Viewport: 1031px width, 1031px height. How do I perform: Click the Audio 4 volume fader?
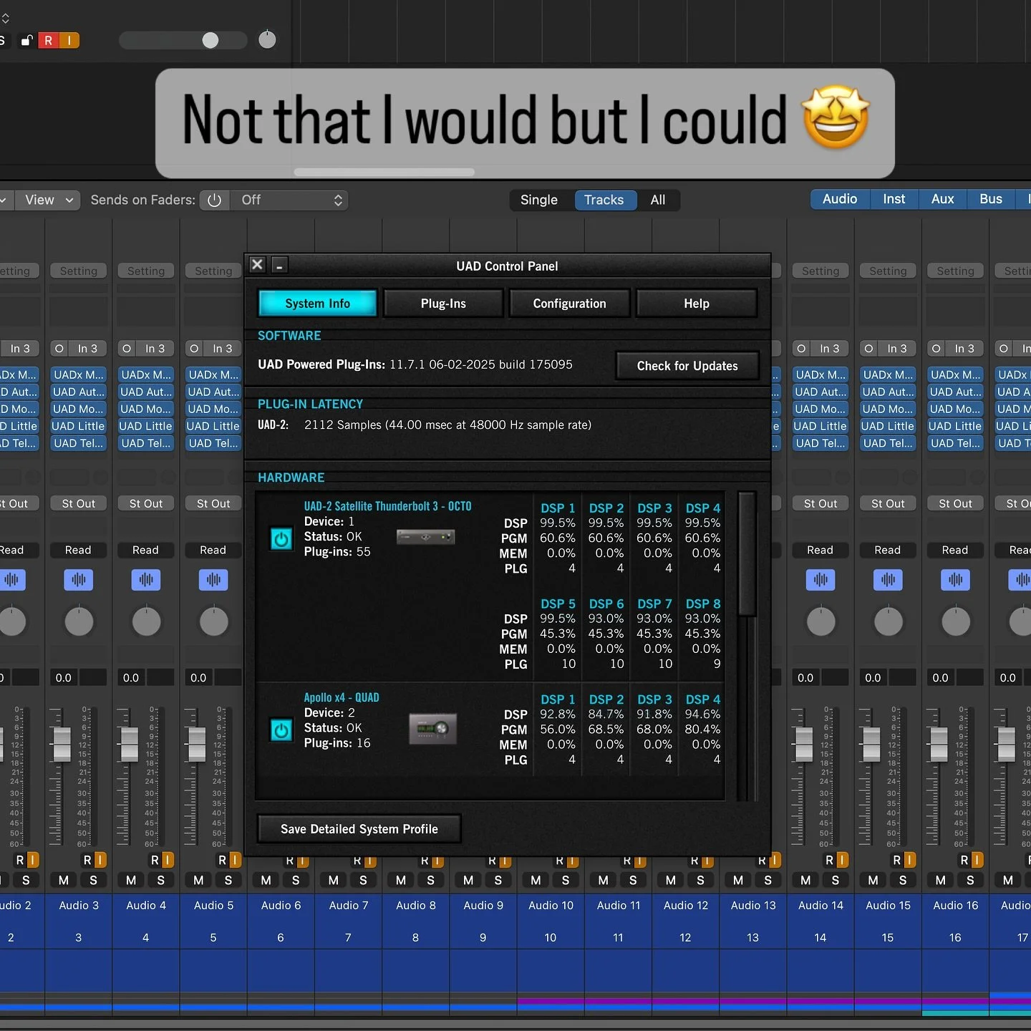130,745
